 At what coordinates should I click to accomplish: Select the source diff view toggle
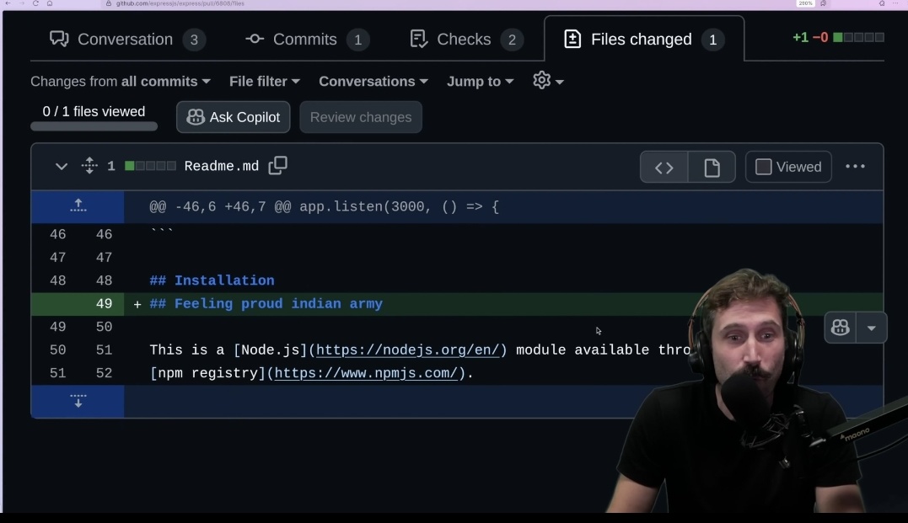664,167
